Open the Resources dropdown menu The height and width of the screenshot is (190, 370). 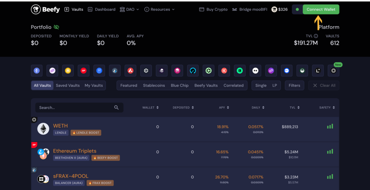(x=159, y=9)
